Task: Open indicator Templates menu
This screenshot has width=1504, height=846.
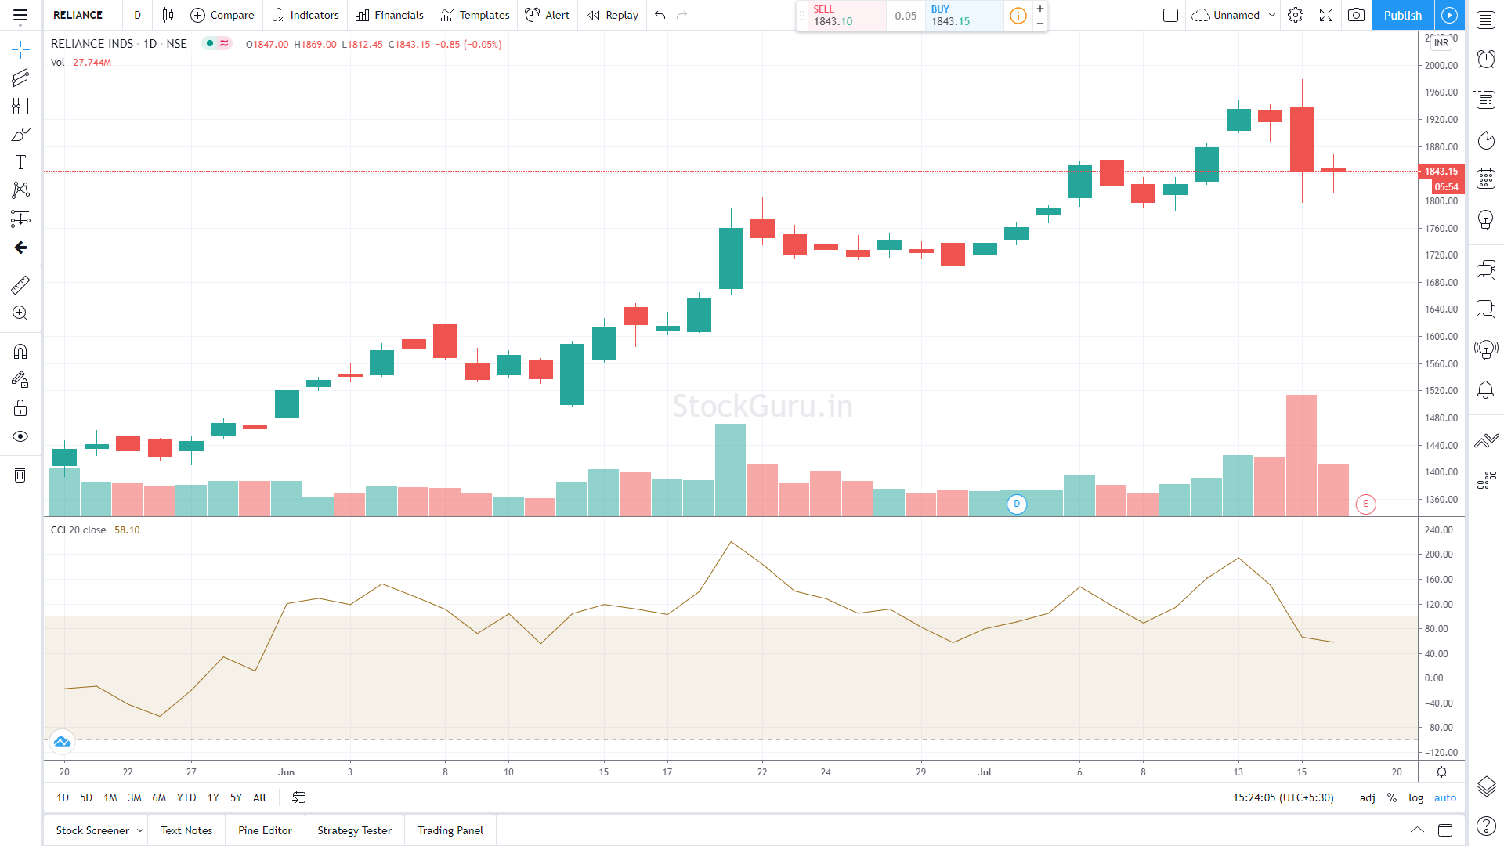Action: (475, 15)
